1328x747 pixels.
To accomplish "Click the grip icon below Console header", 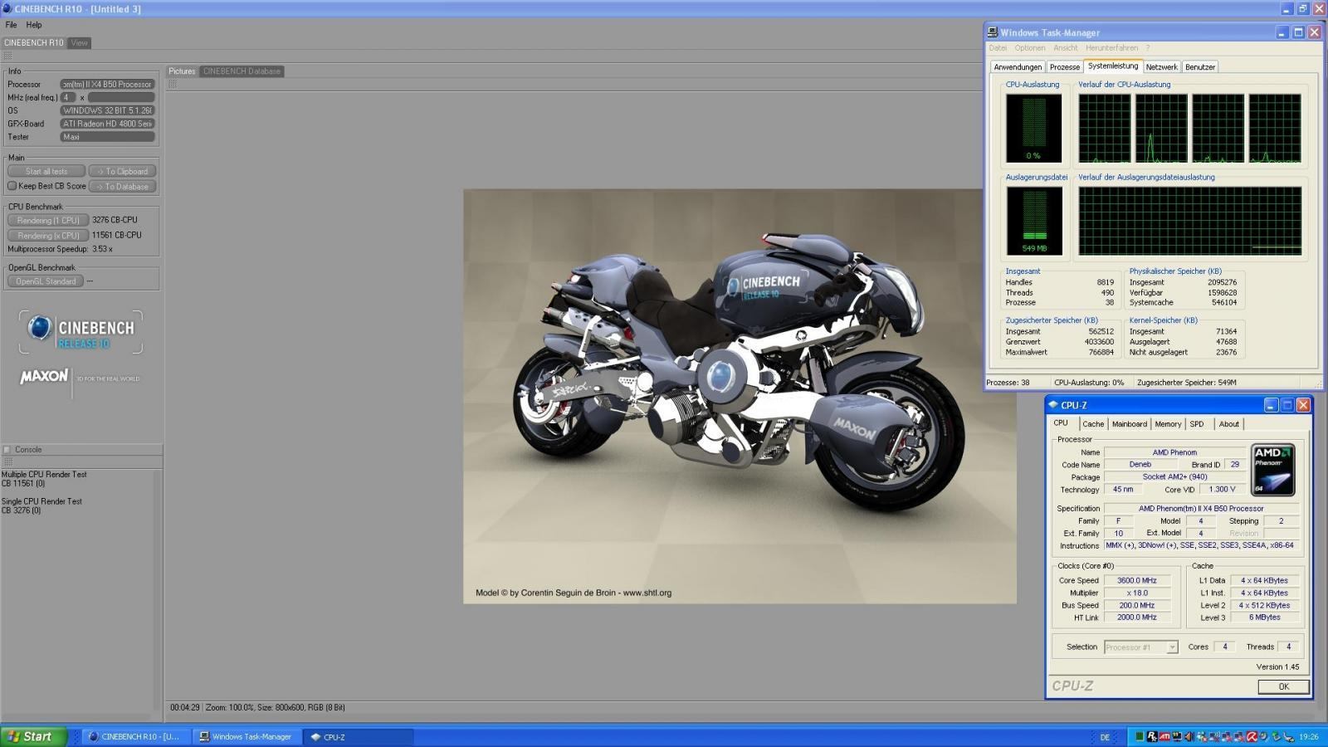I will tap(7, 462).
